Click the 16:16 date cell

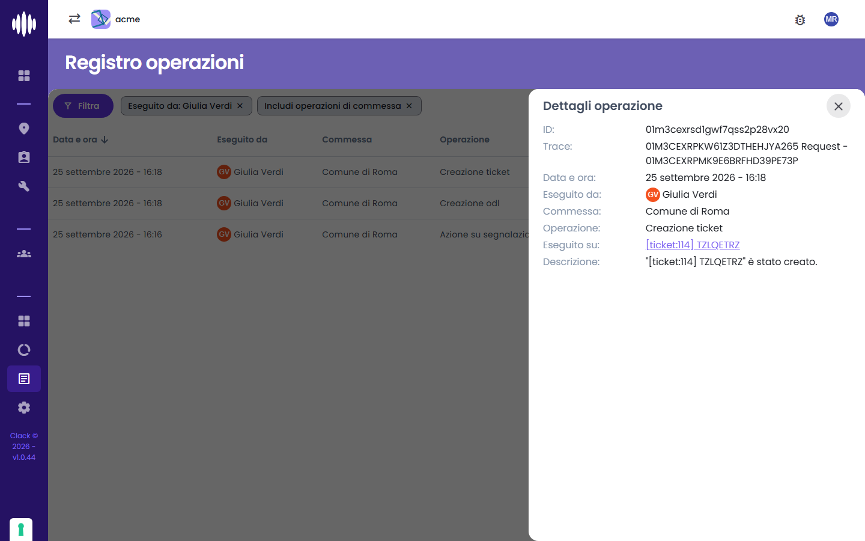[x=108, y=234]
